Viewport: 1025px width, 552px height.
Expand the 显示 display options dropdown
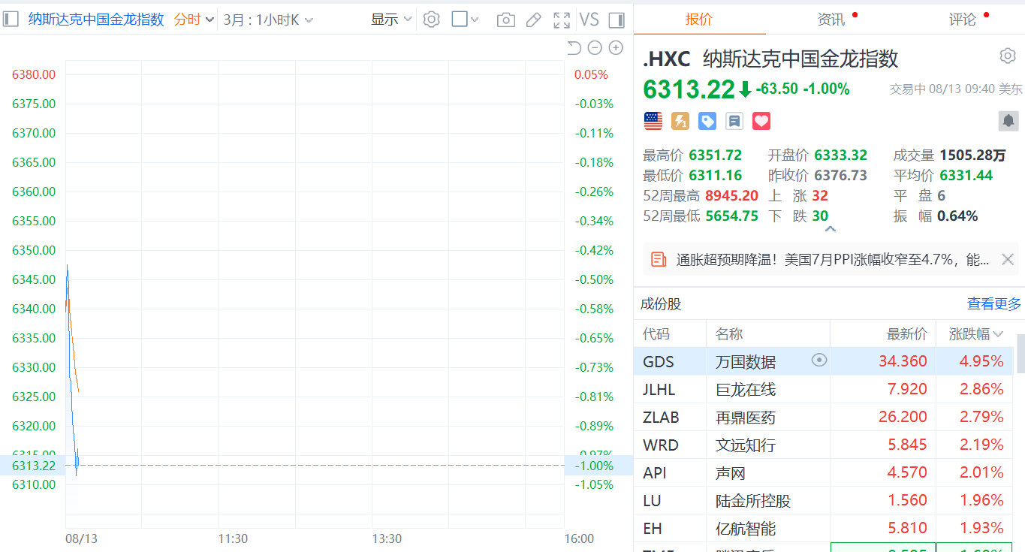[x=391, y=20]
